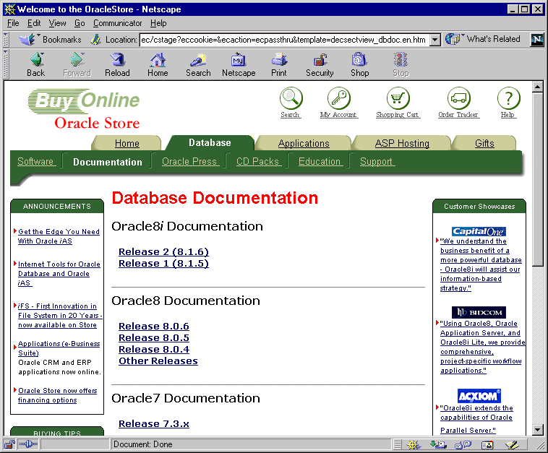Open the Navigator icon in component bar
The height and width of the screenshot is (453, 548).
[414, 444]
